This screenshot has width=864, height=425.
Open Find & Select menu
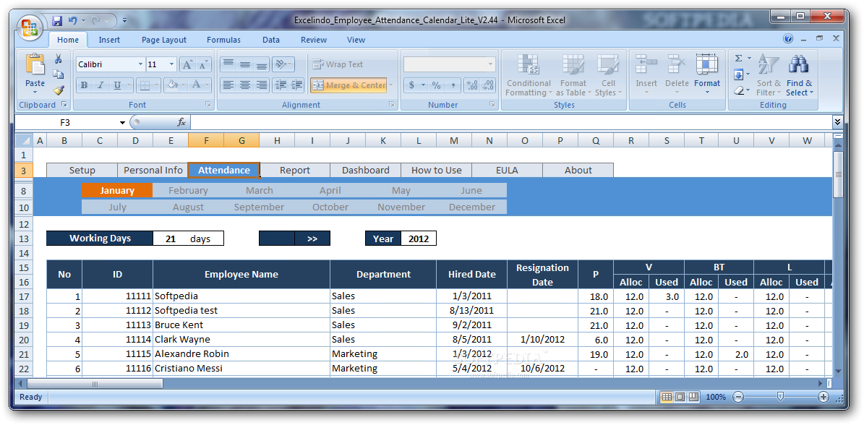coord(799,75)
